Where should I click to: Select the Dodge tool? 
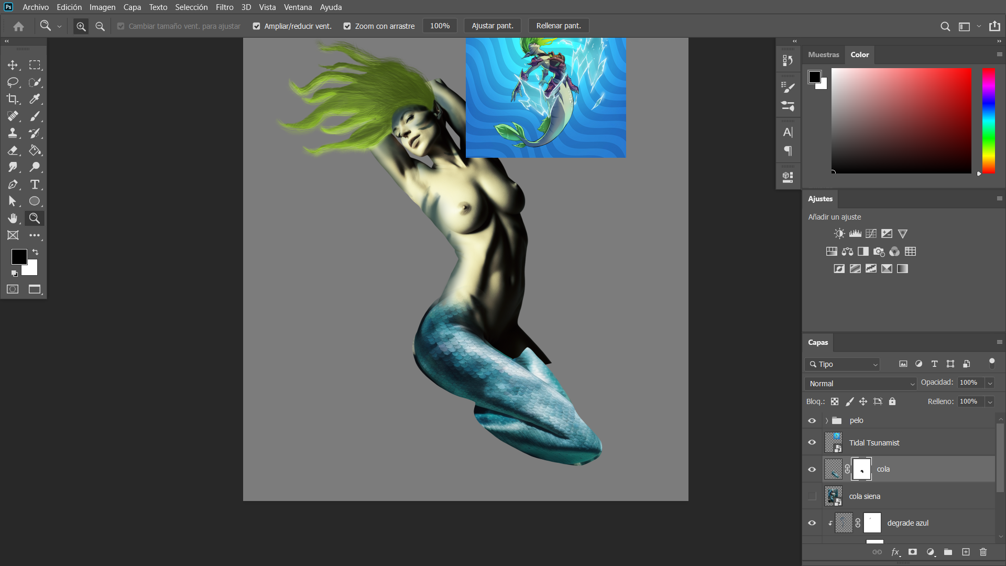coord(35,167)
